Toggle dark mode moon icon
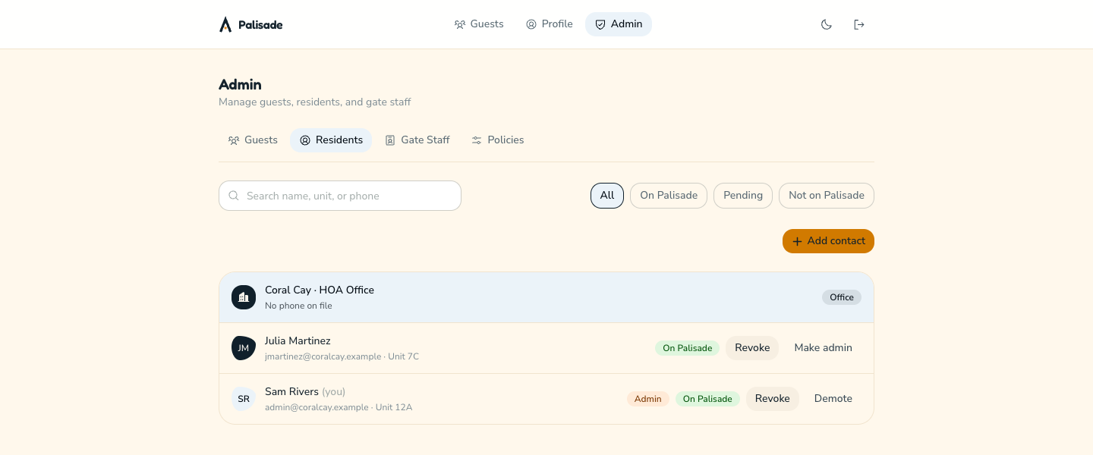 click(x=827, y=24)
